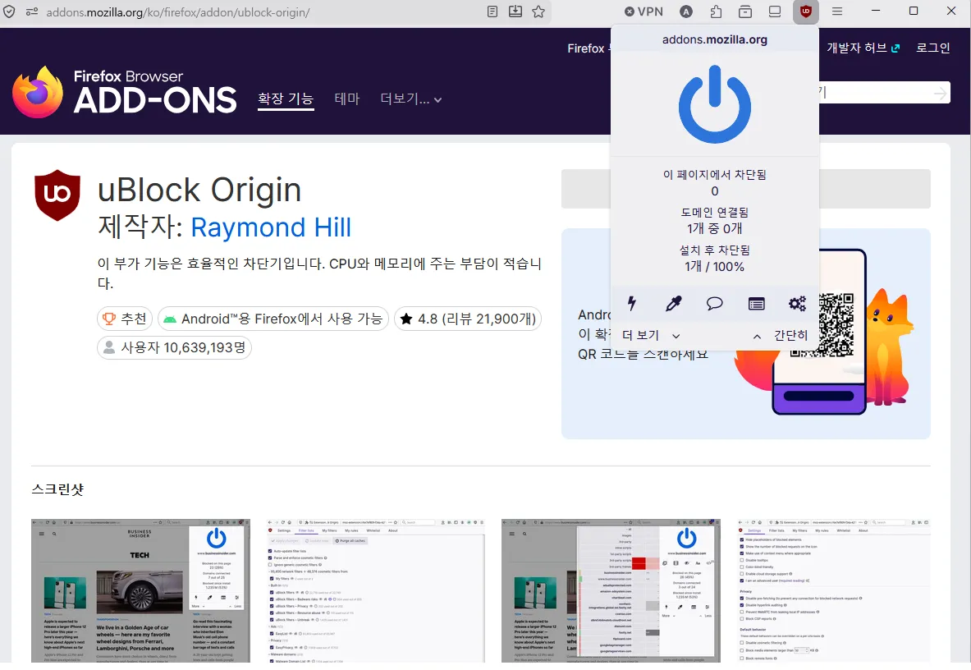Click the 추천 recommended badge
The height and width of the screenshot is (670, 971).
tap(125, 319)
